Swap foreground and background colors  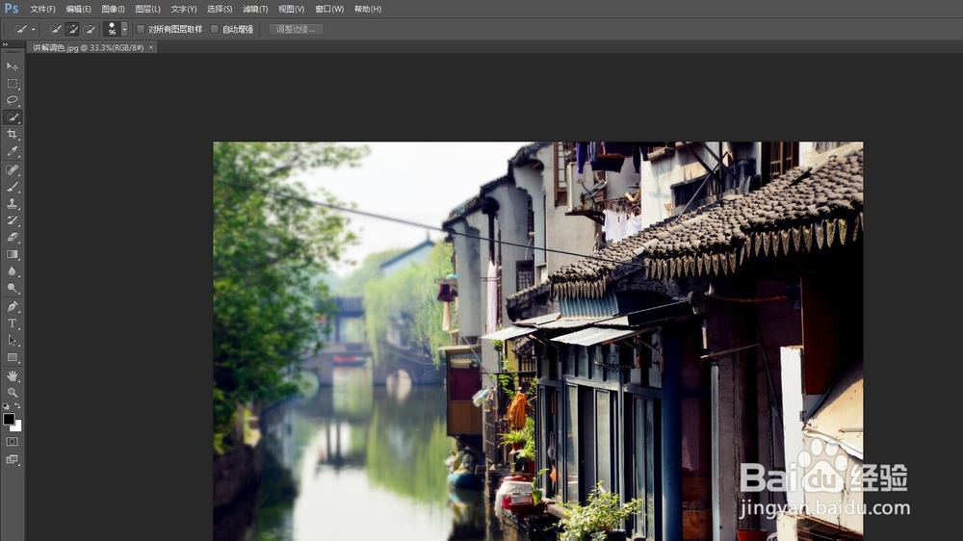coord(17,406)
